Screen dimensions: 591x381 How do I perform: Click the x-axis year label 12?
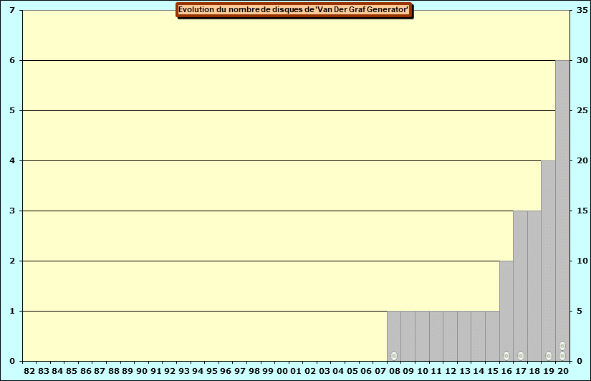[x=451, y=371]
